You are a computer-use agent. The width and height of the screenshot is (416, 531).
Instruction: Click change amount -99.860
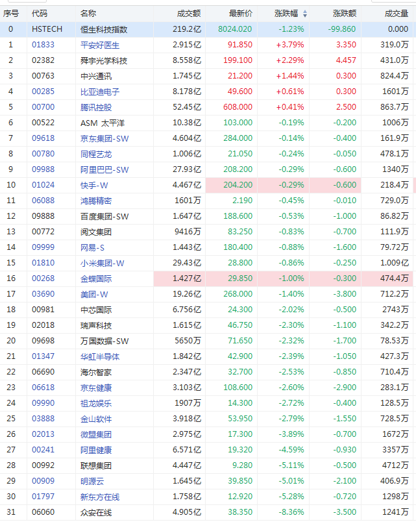(x=342, y=29)
